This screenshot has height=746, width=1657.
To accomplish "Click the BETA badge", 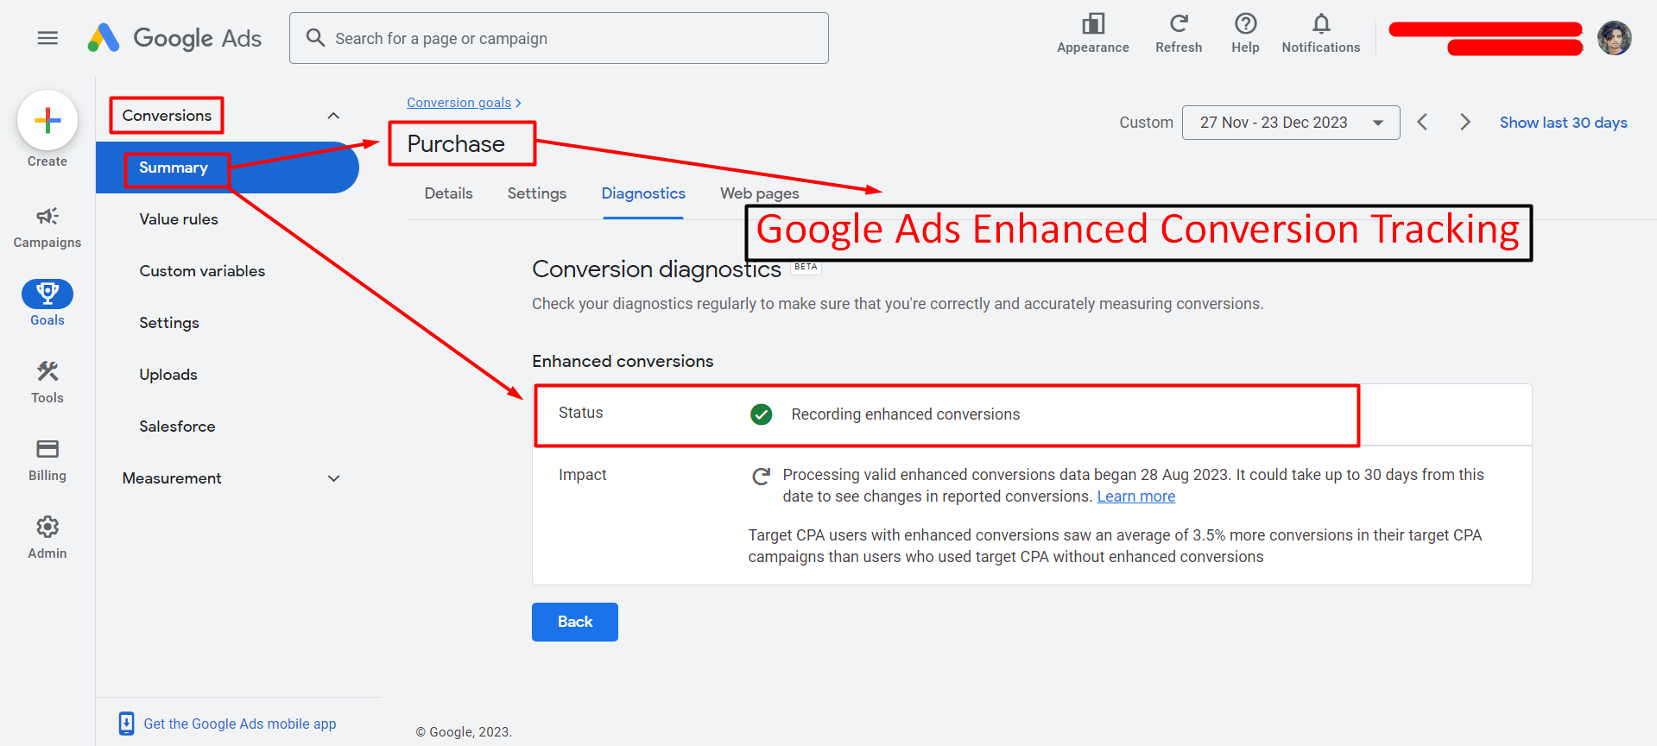I will [806, 267].
